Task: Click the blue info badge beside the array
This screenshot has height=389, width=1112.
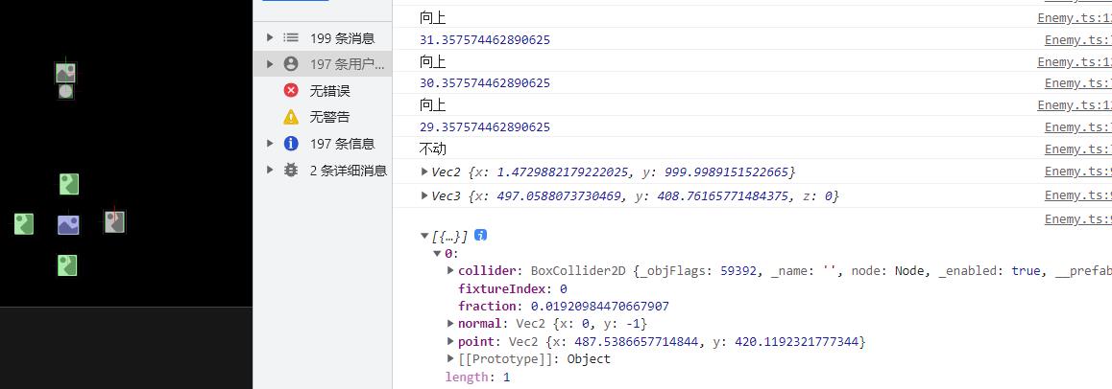Action: [x=481, y=235]
